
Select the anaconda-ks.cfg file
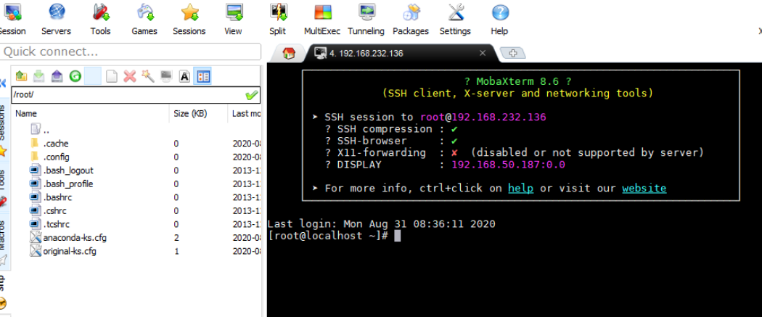pyautogui.click(x=68, y=238)
